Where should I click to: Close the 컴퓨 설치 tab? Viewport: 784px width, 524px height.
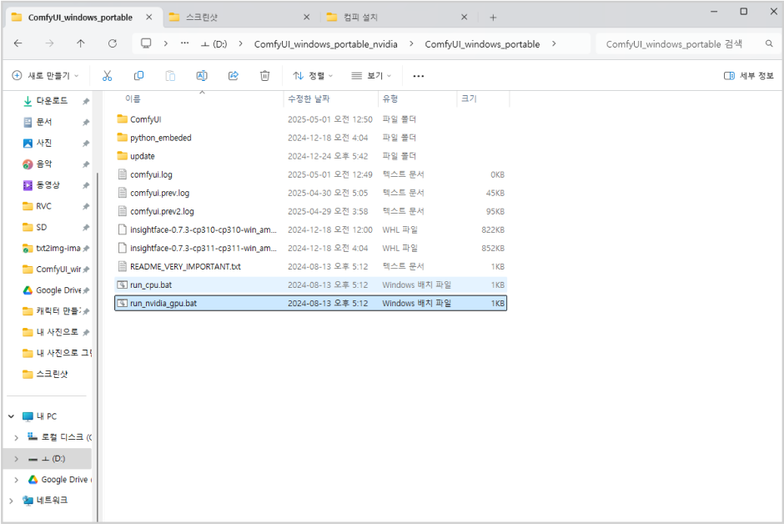(x=464, y=17)
